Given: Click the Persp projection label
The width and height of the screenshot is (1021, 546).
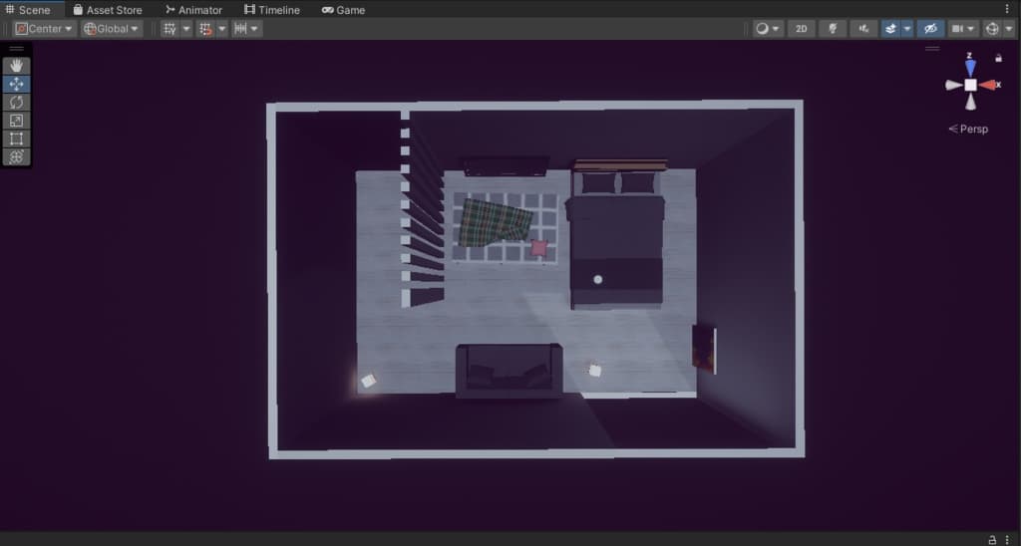Looking at the screenshot, I should point(968,129).
